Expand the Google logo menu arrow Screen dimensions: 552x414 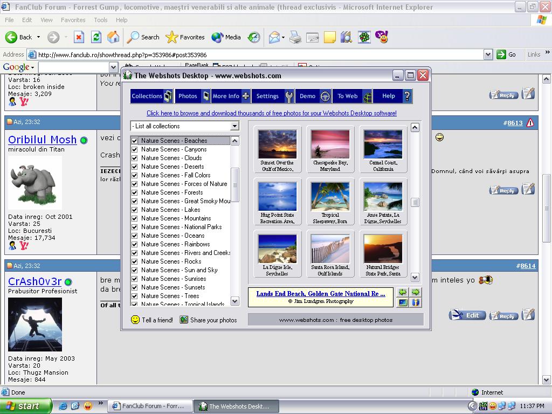pos(32,67)
